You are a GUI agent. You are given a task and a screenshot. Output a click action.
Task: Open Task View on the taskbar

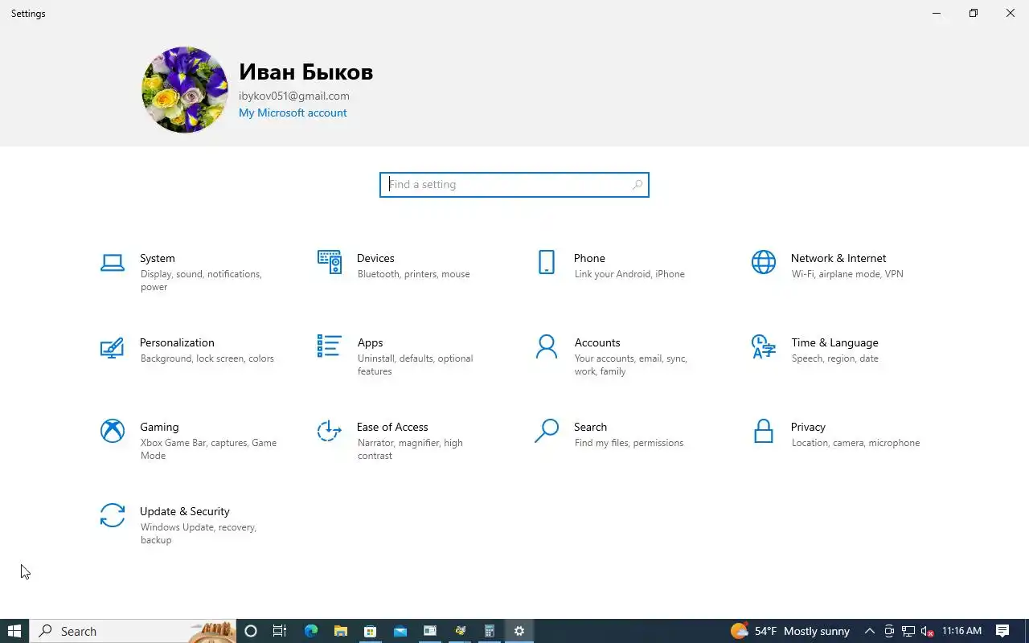(280, 631)
